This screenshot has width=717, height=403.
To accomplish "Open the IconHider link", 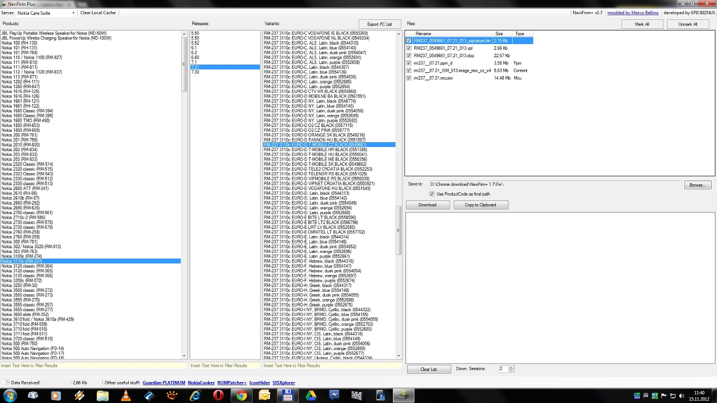I will point(259,383).
